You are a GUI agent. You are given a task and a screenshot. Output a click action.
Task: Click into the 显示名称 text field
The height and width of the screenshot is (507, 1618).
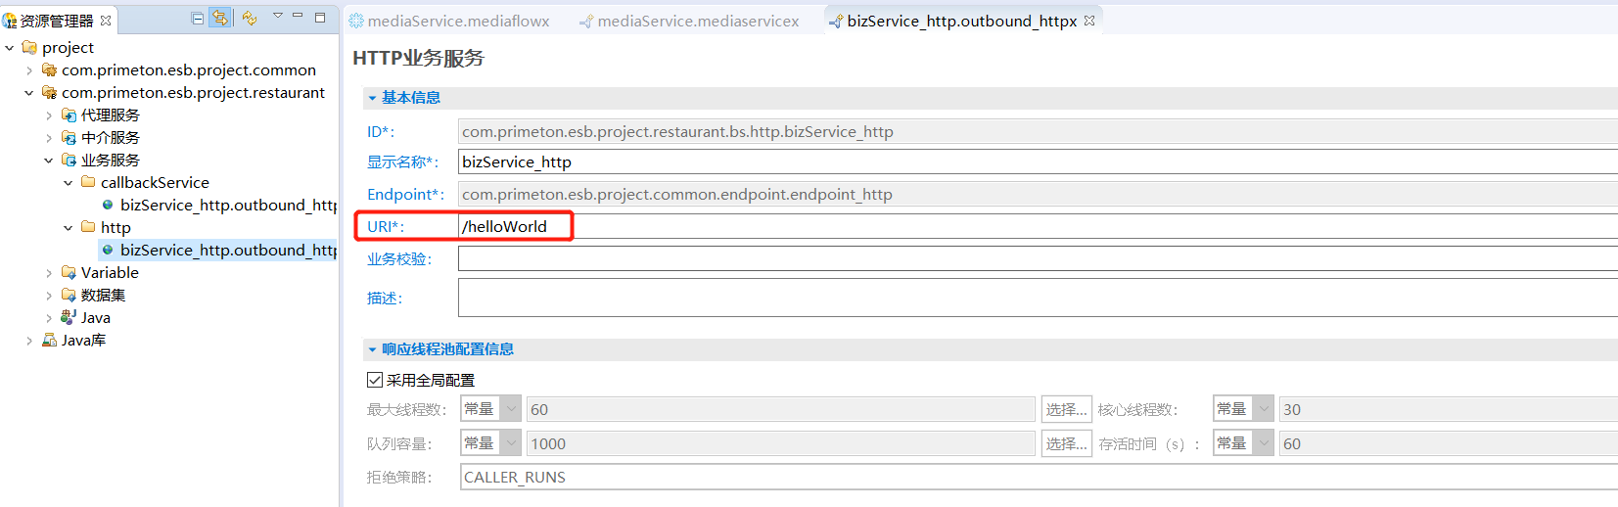(979, 162)
